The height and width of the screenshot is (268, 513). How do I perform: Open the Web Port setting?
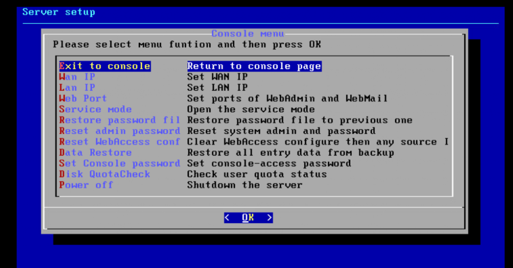pos(83,98)
